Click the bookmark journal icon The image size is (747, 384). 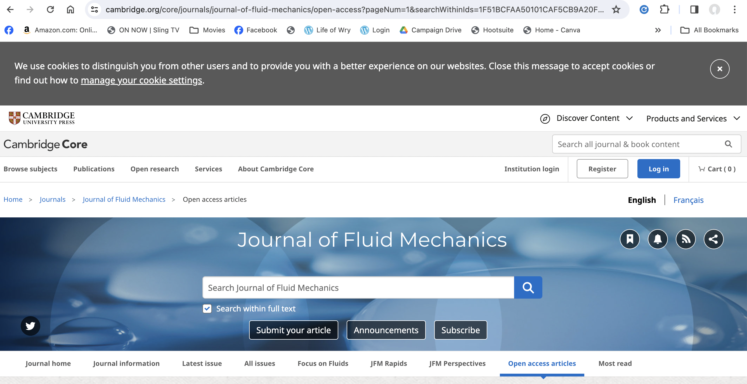pos(630,239)
